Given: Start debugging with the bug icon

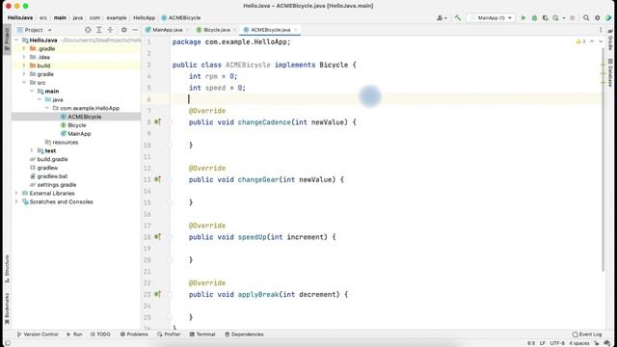Looking at the screenshot, I should [x=534, y=17].
